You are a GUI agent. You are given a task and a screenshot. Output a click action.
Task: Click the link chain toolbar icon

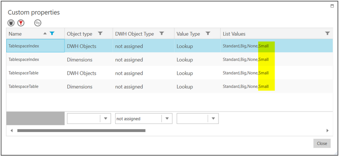[x=37, y=23]
